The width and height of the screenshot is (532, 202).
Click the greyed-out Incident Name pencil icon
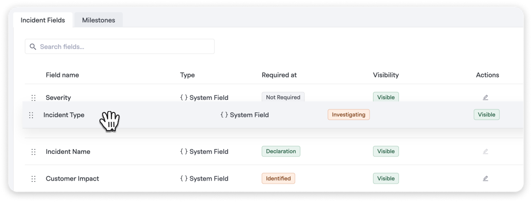[x=485, y=151]
